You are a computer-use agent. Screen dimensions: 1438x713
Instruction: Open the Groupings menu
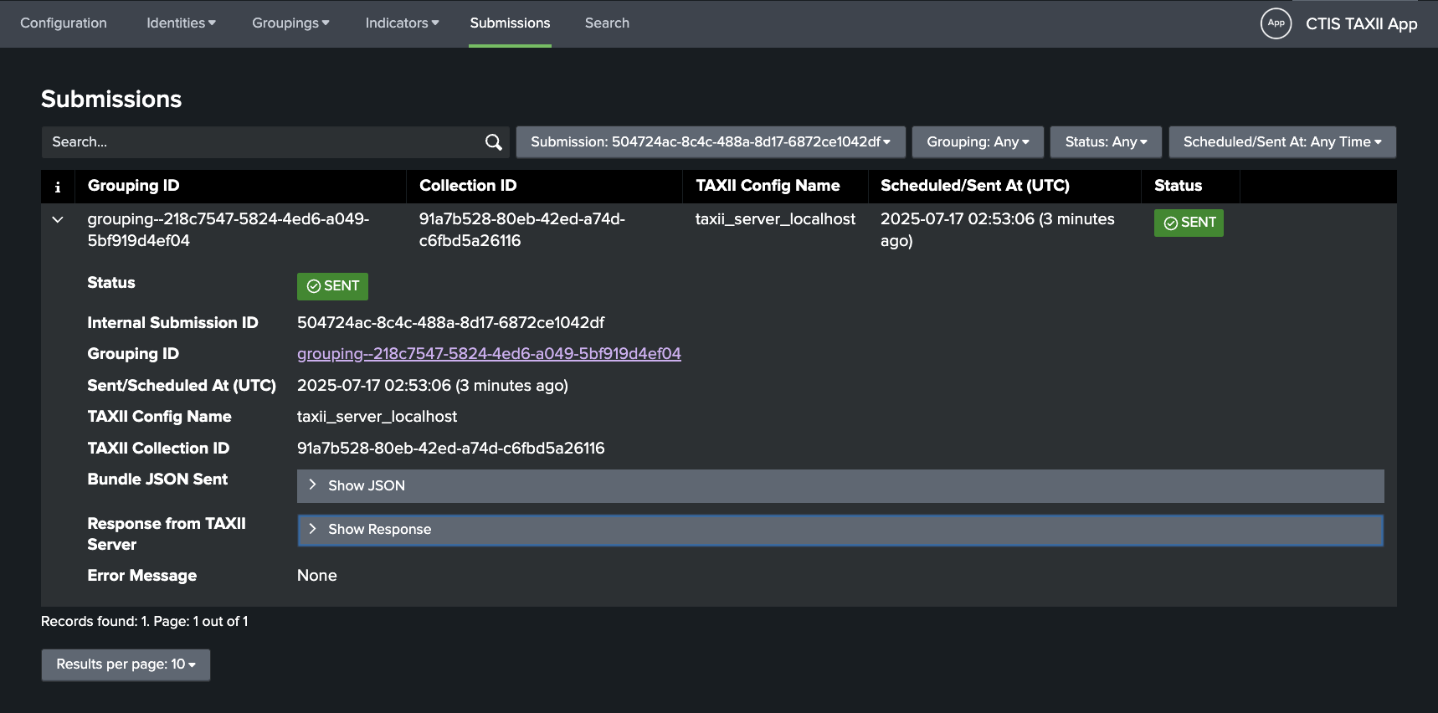click(290, 23)
